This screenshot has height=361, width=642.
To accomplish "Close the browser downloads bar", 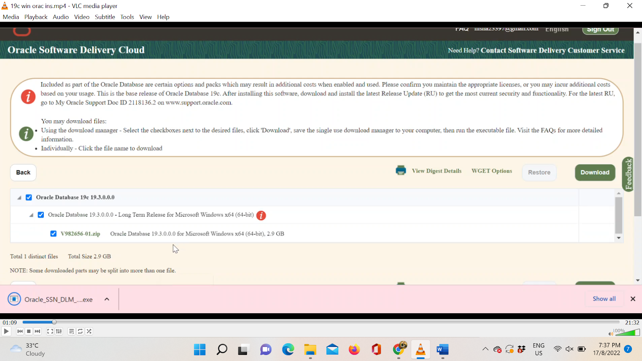I will 633,299.
